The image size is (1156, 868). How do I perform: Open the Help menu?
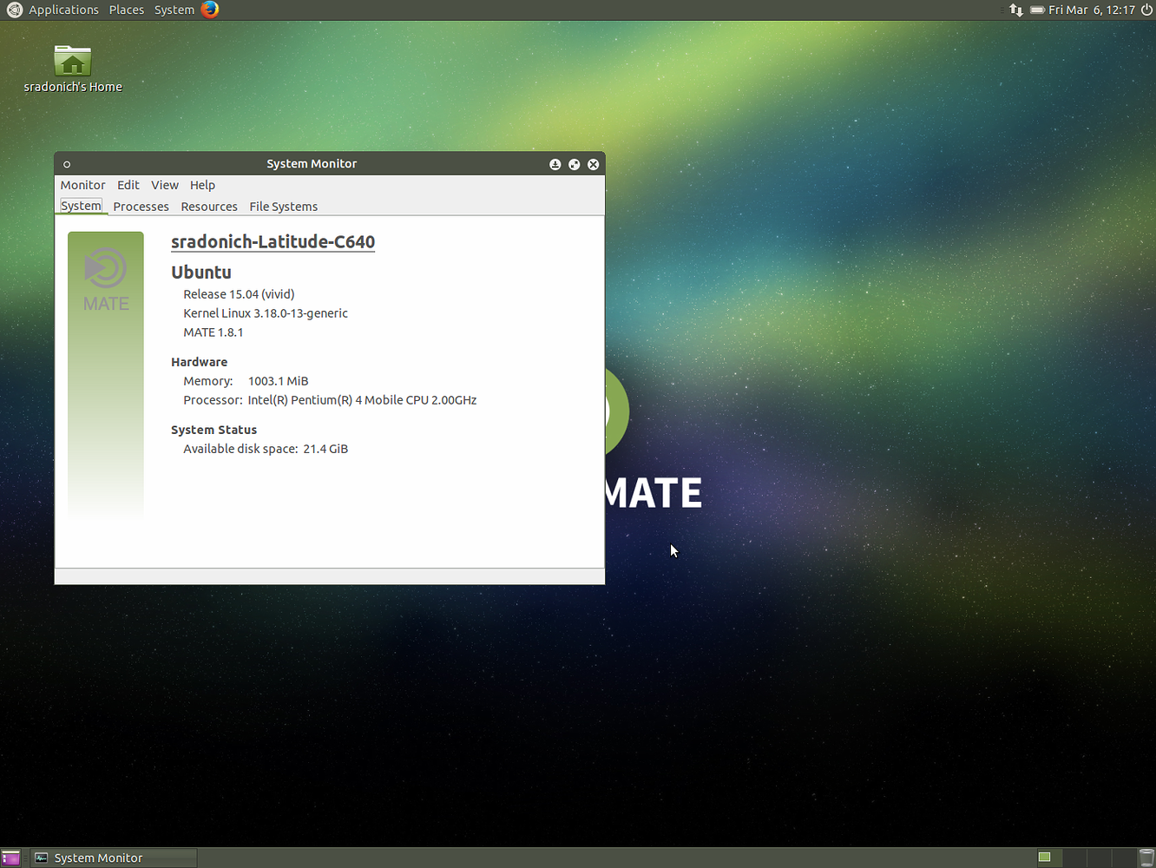(202, 185)
